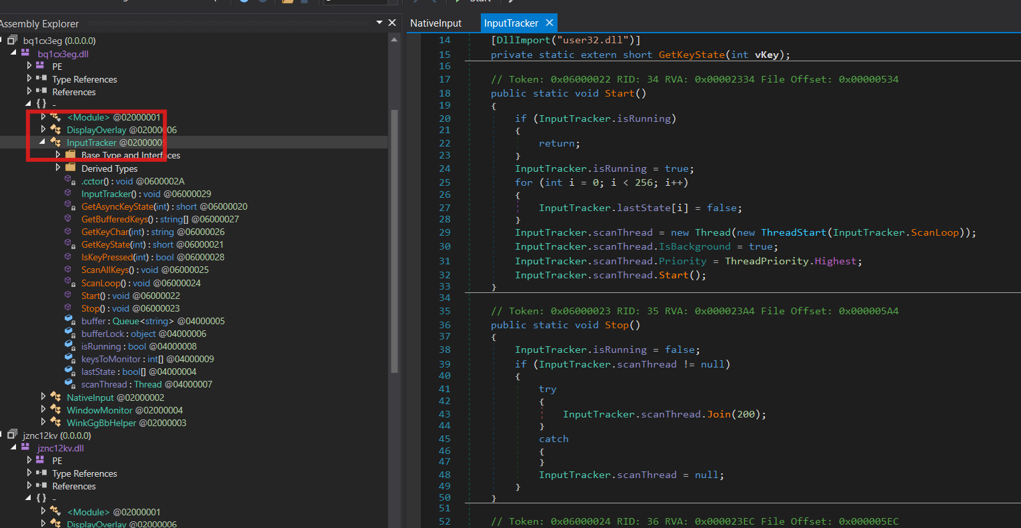The image size is (1021, 528).
Task: Click the vKey parameter on line 15
Action: pyautogui.click(x=766, y=55)
